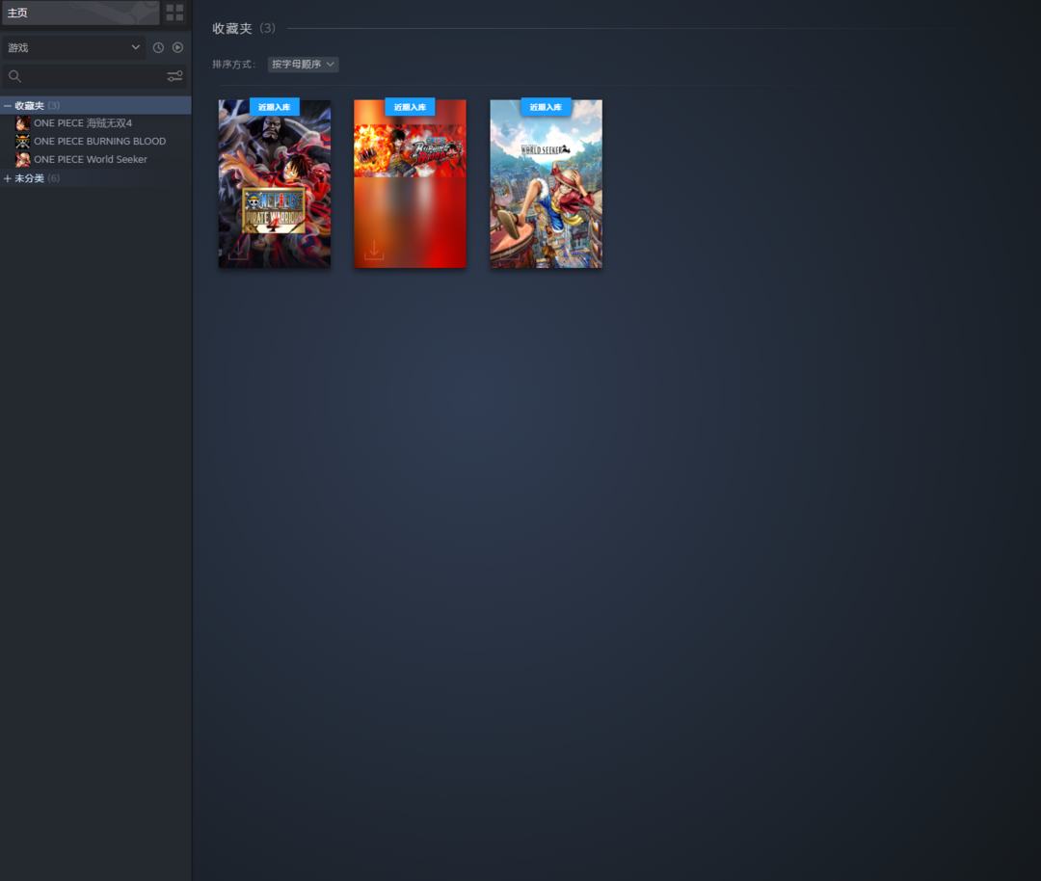Click the download icon on Pirate Warriors cover
Viewport: 1041px width, 881px height.
coord(238,250)
